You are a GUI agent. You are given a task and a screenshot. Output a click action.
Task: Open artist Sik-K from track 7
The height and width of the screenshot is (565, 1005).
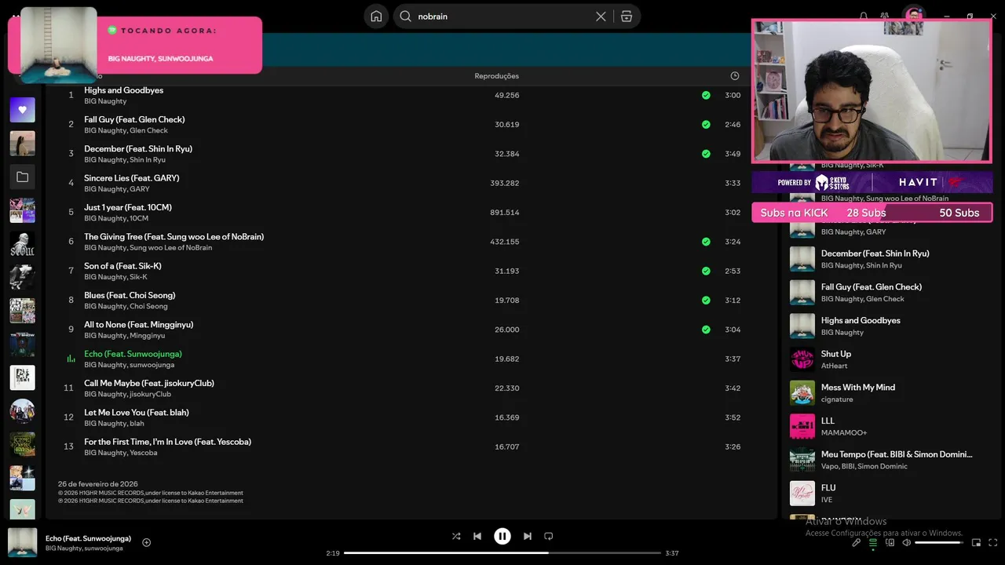pos(138,277)
